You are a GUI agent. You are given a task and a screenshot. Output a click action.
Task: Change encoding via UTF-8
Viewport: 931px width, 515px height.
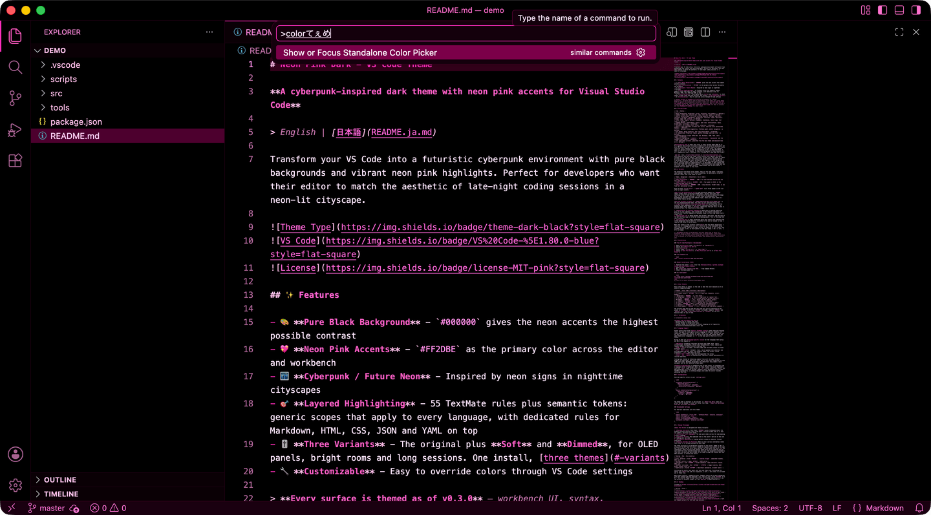(x=811, y=508)
